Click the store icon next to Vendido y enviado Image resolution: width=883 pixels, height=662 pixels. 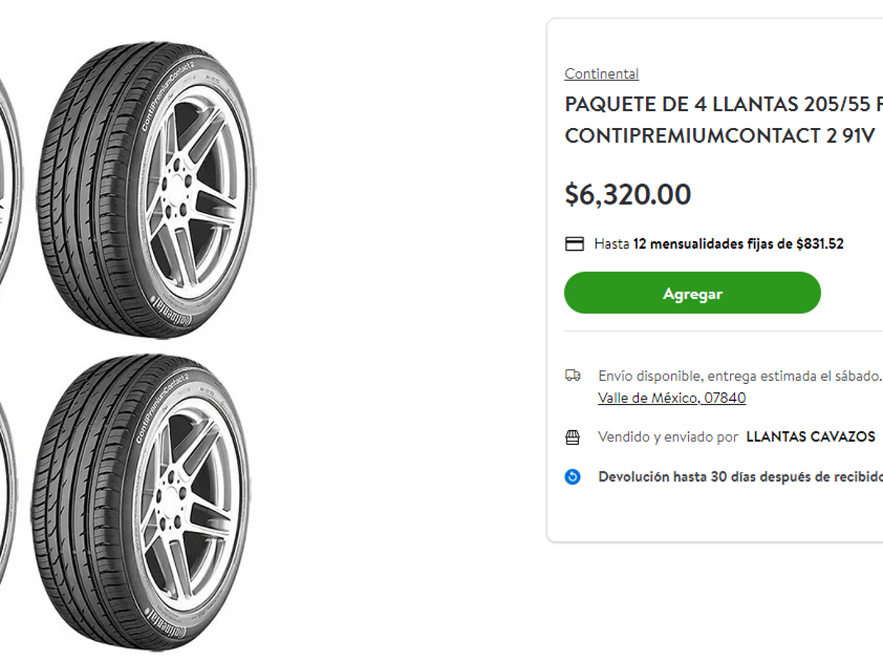573,436
